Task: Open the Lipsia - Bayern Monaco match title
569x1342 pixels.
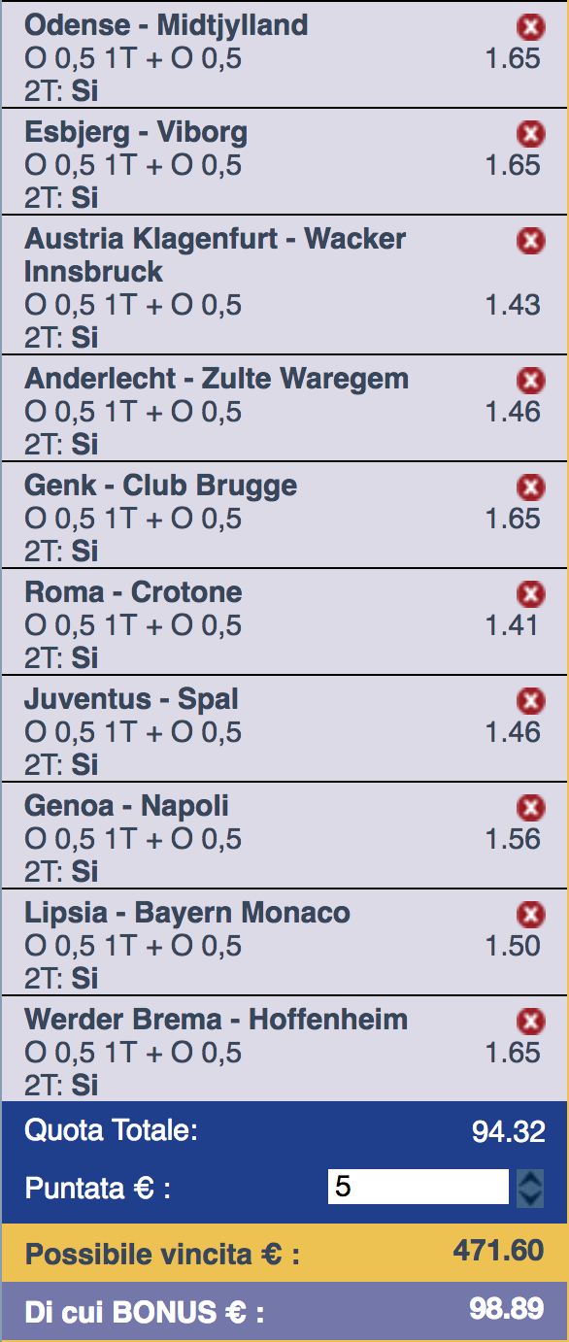Action: (187, 913)
